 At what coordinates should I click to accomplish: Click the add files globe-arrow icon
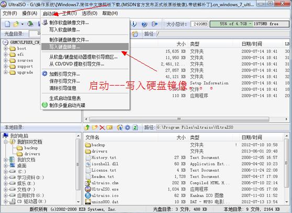click(x=120, y=127)
